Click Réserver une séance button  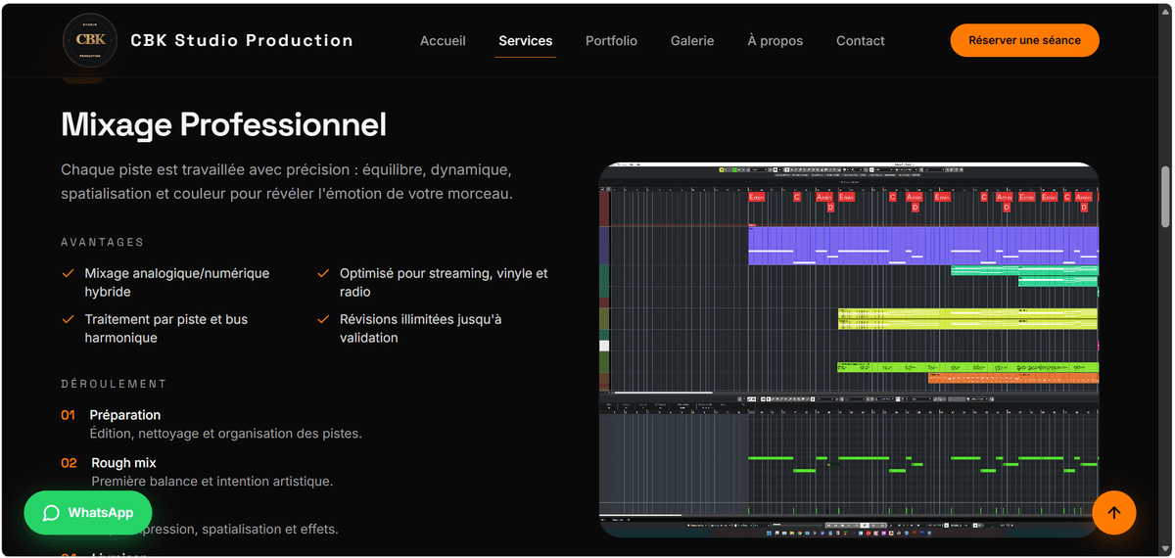(1025, 40)
